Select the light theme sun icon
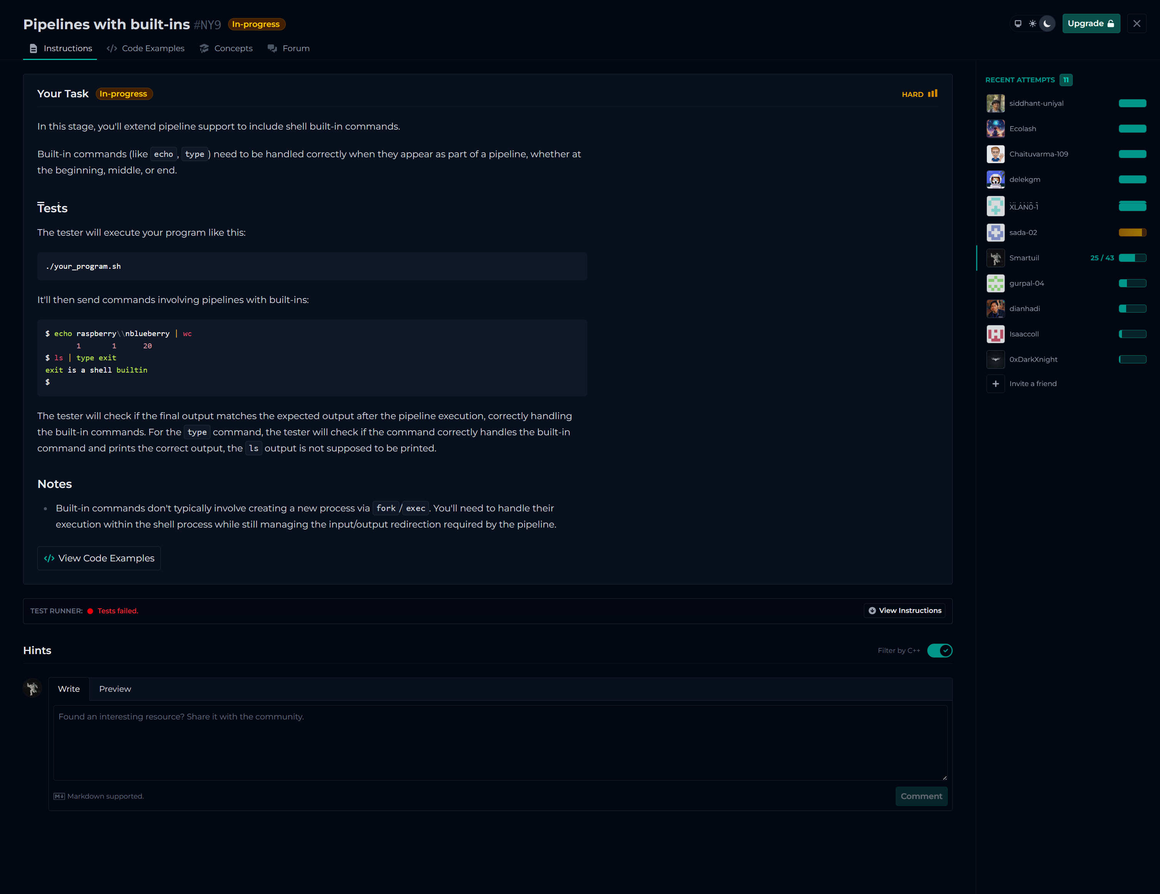The image size is (1160, 894). tap(1032, 23)
